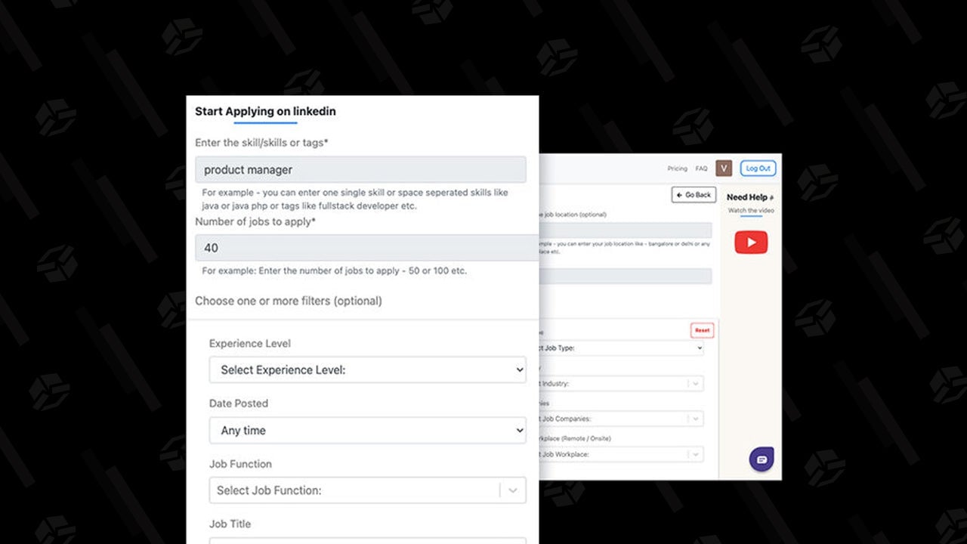
Task: Click the Industry dropdown chevron
Action: pyautogui.click(x=695, y=384)
